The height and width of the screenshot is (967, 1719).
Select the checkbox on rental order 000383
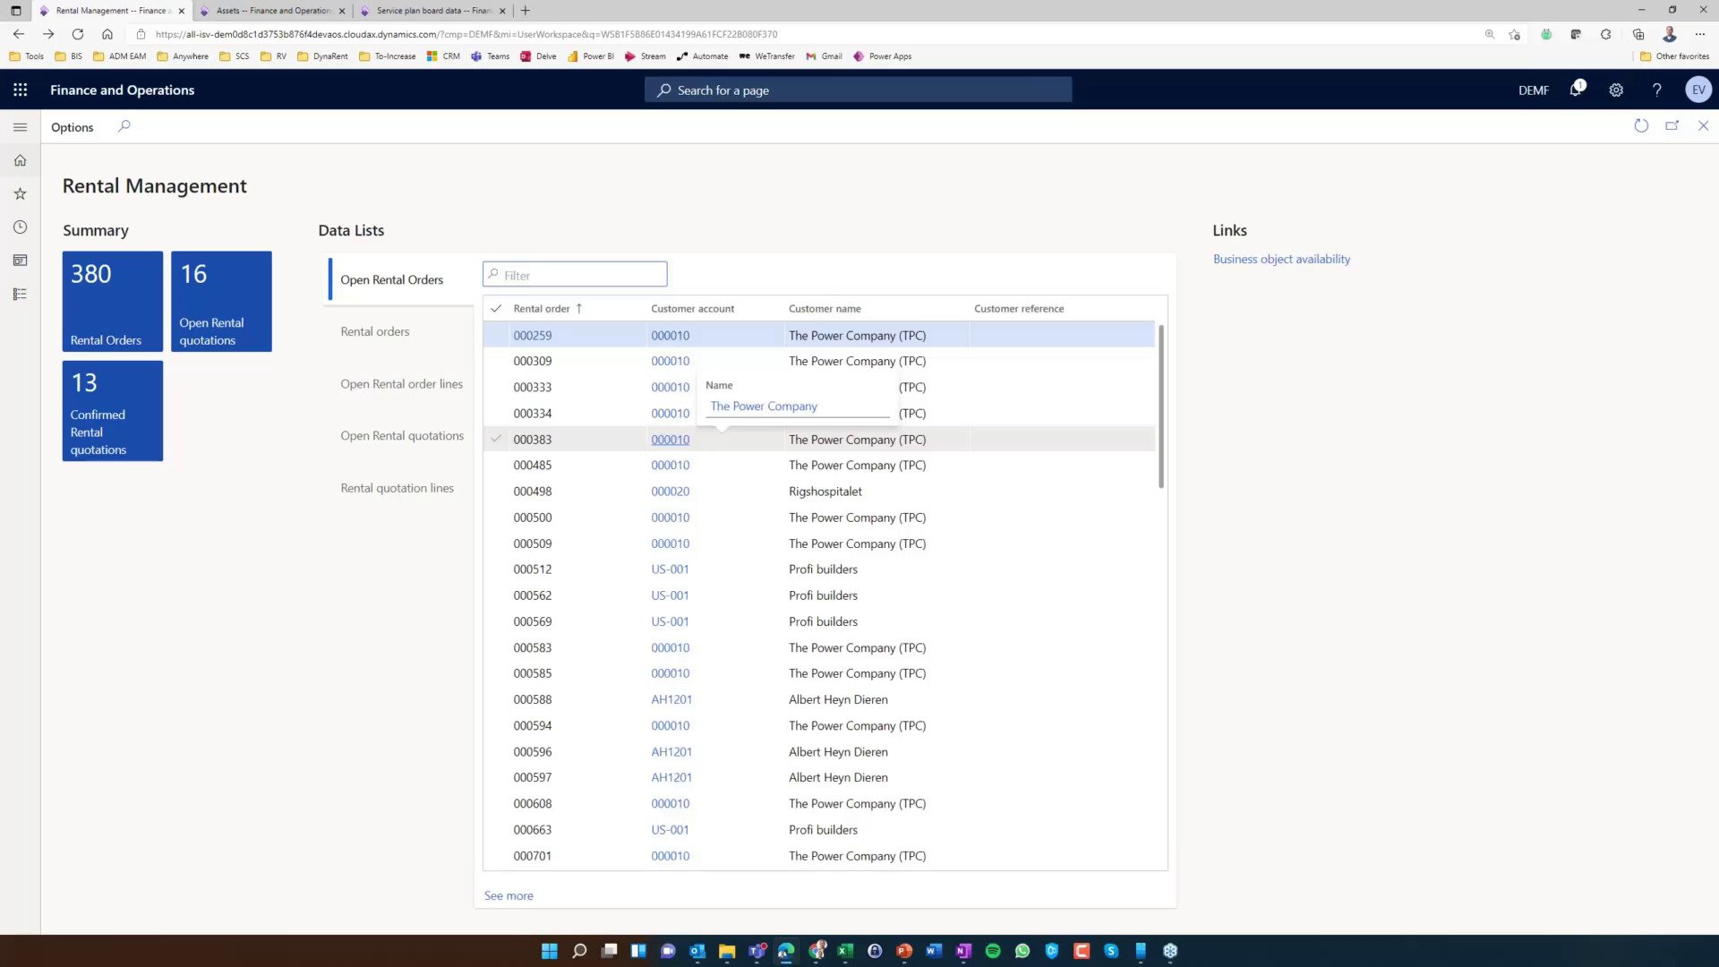pos(497,439)
